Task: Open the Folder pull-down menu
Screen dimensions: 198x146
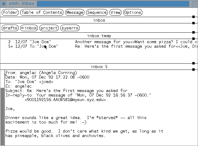Action: pos(10,12)
